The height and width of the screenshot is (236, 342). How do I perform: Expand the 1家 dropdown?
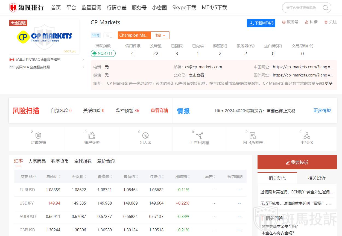pyautogui.click(x=160, y=35)
